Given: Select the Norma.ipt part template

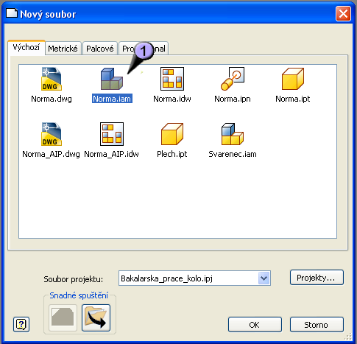Looking at the screenshot, I should tap(293, 79).
